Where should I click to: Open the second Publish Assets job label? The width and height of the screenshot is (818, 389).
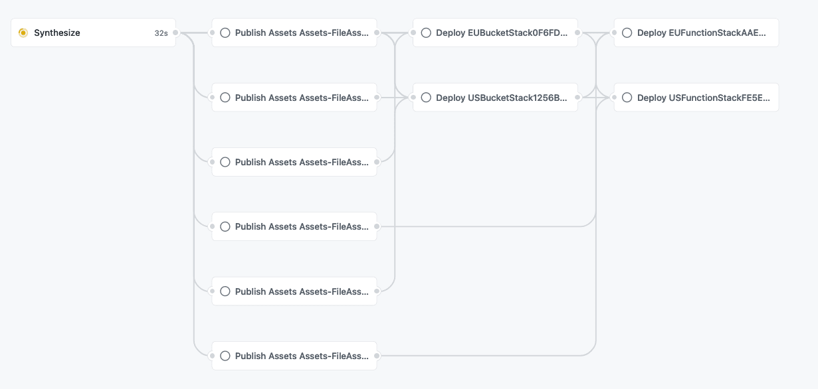click(302, 98)
